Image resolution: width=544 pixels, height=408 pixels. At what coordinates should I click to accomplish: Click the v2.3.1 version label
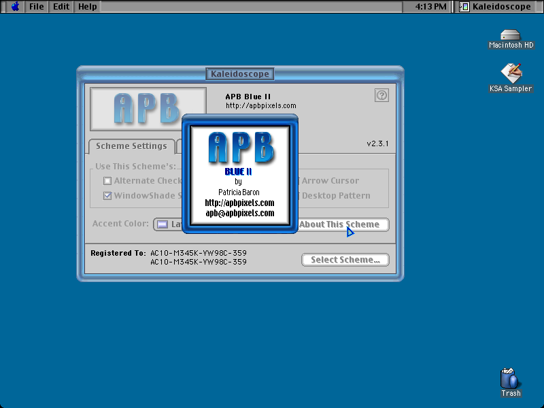[378, 143]
